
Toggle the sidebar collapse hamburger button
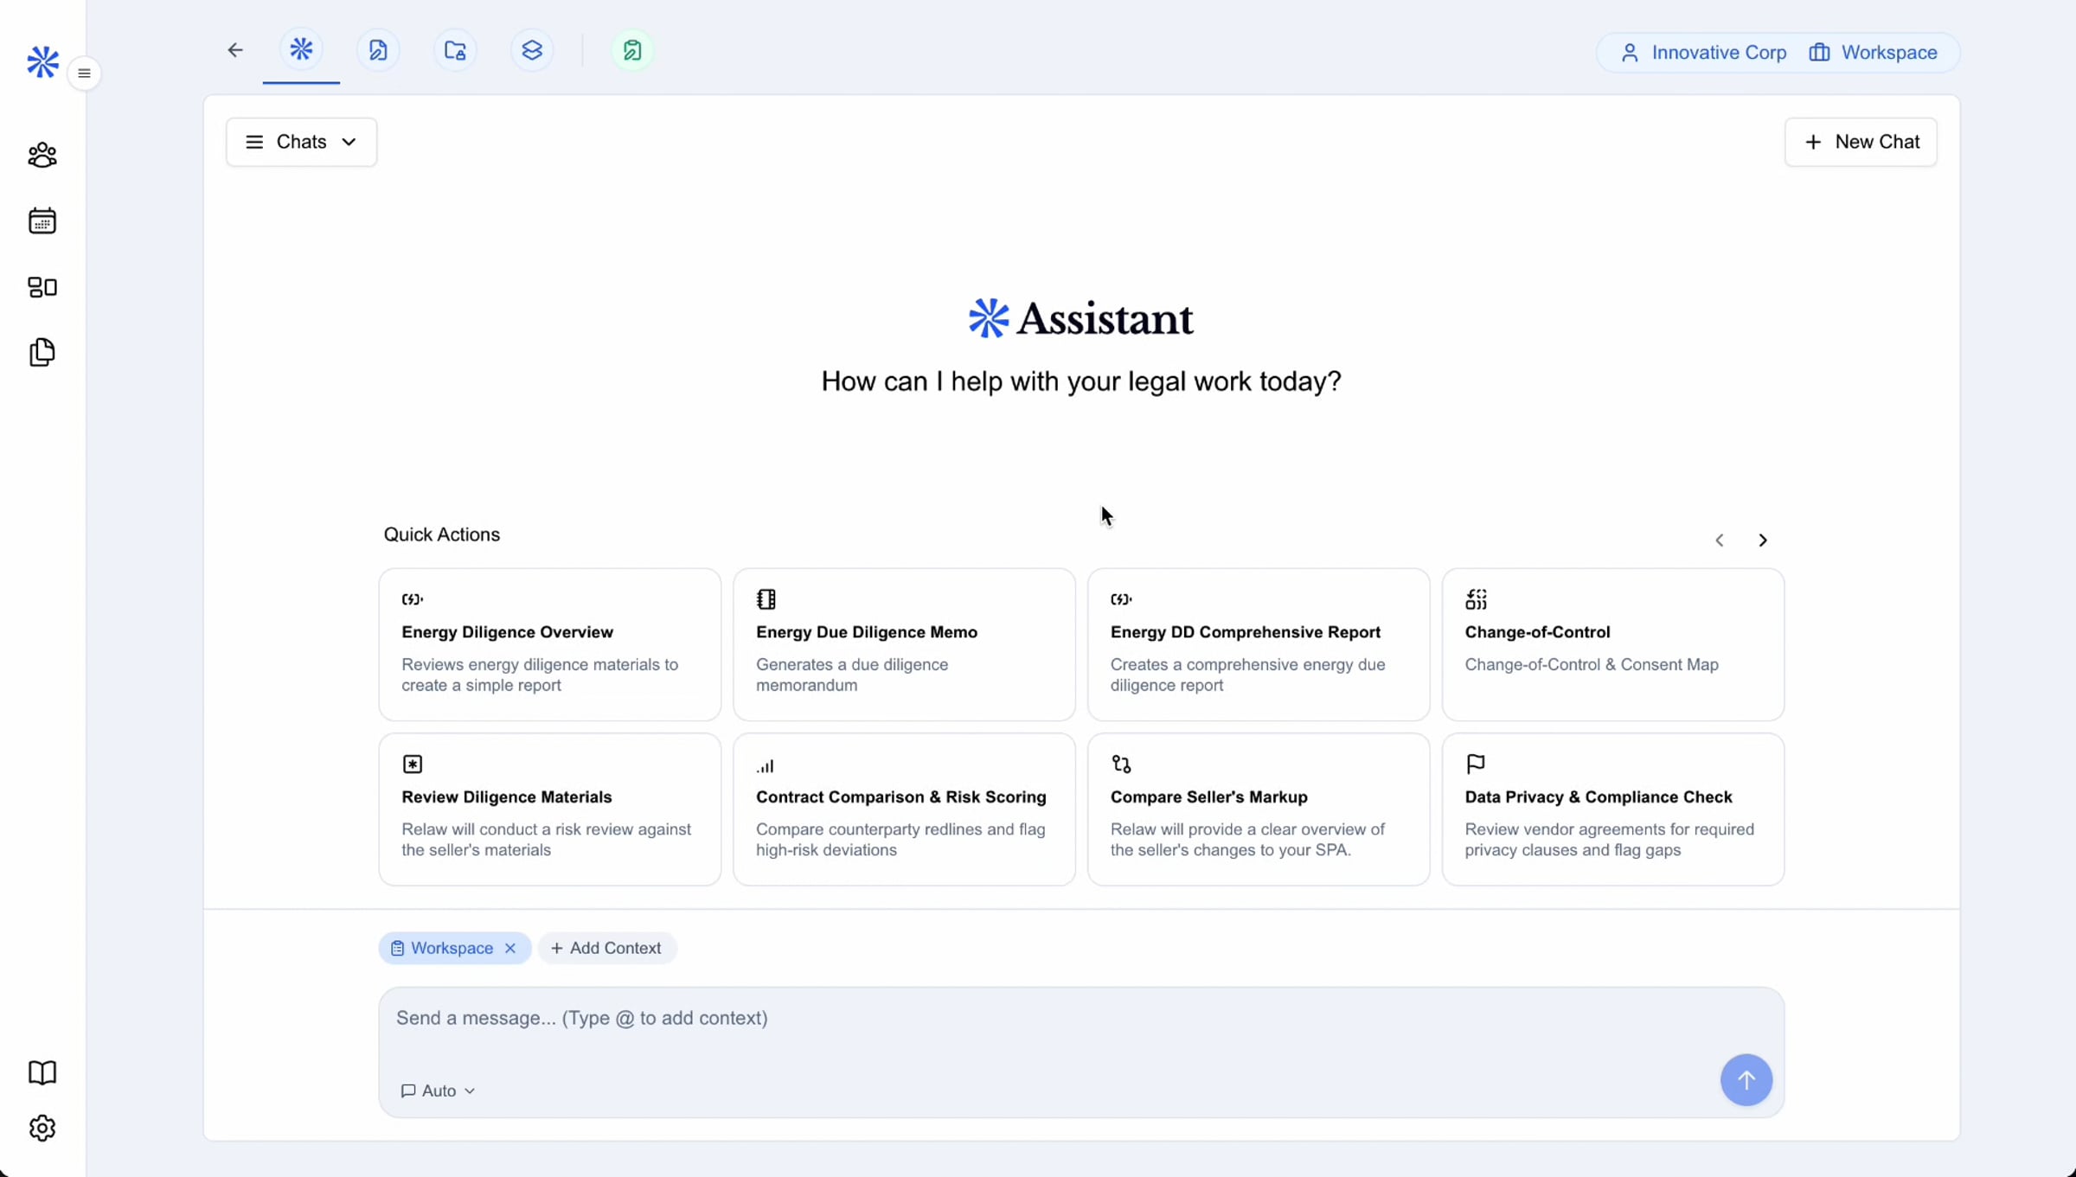84,74
